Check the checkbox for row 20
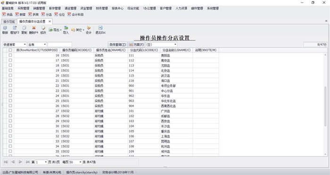This screenshot has width=330, height=175. click(x=10, y=75)
